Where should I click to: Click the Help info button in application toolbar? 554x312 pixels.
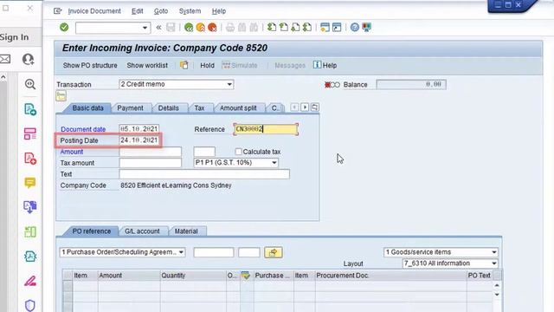point(325,65)
